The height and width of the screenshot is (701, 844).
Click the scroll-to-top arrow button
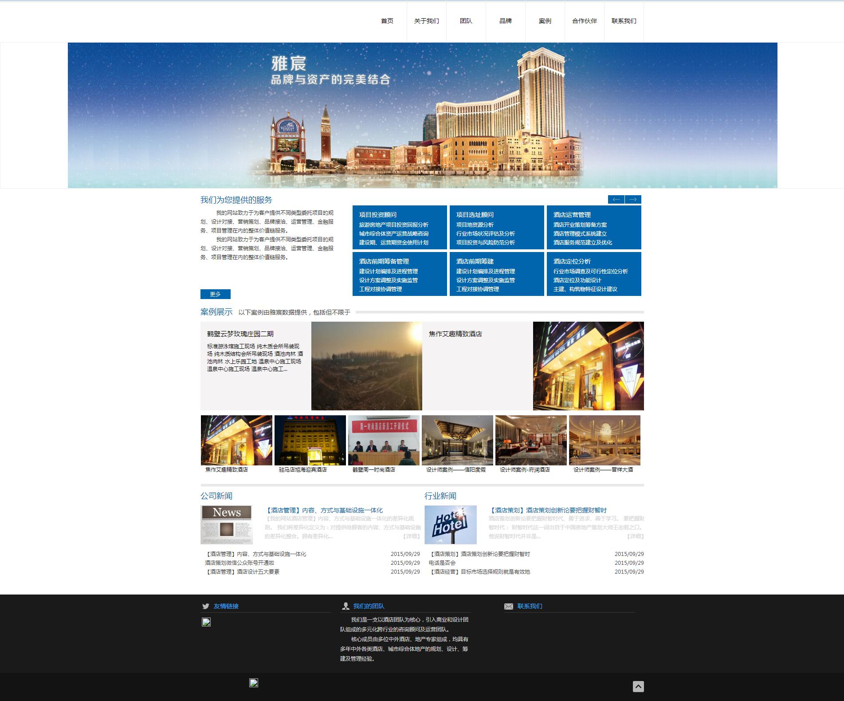pyautogui.click(x=638, y=686)
